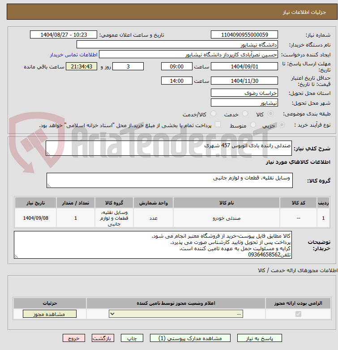This screenshot has width=338, height=350.
Task: Click the جزئیات column header
Action: tap(50, 303)
